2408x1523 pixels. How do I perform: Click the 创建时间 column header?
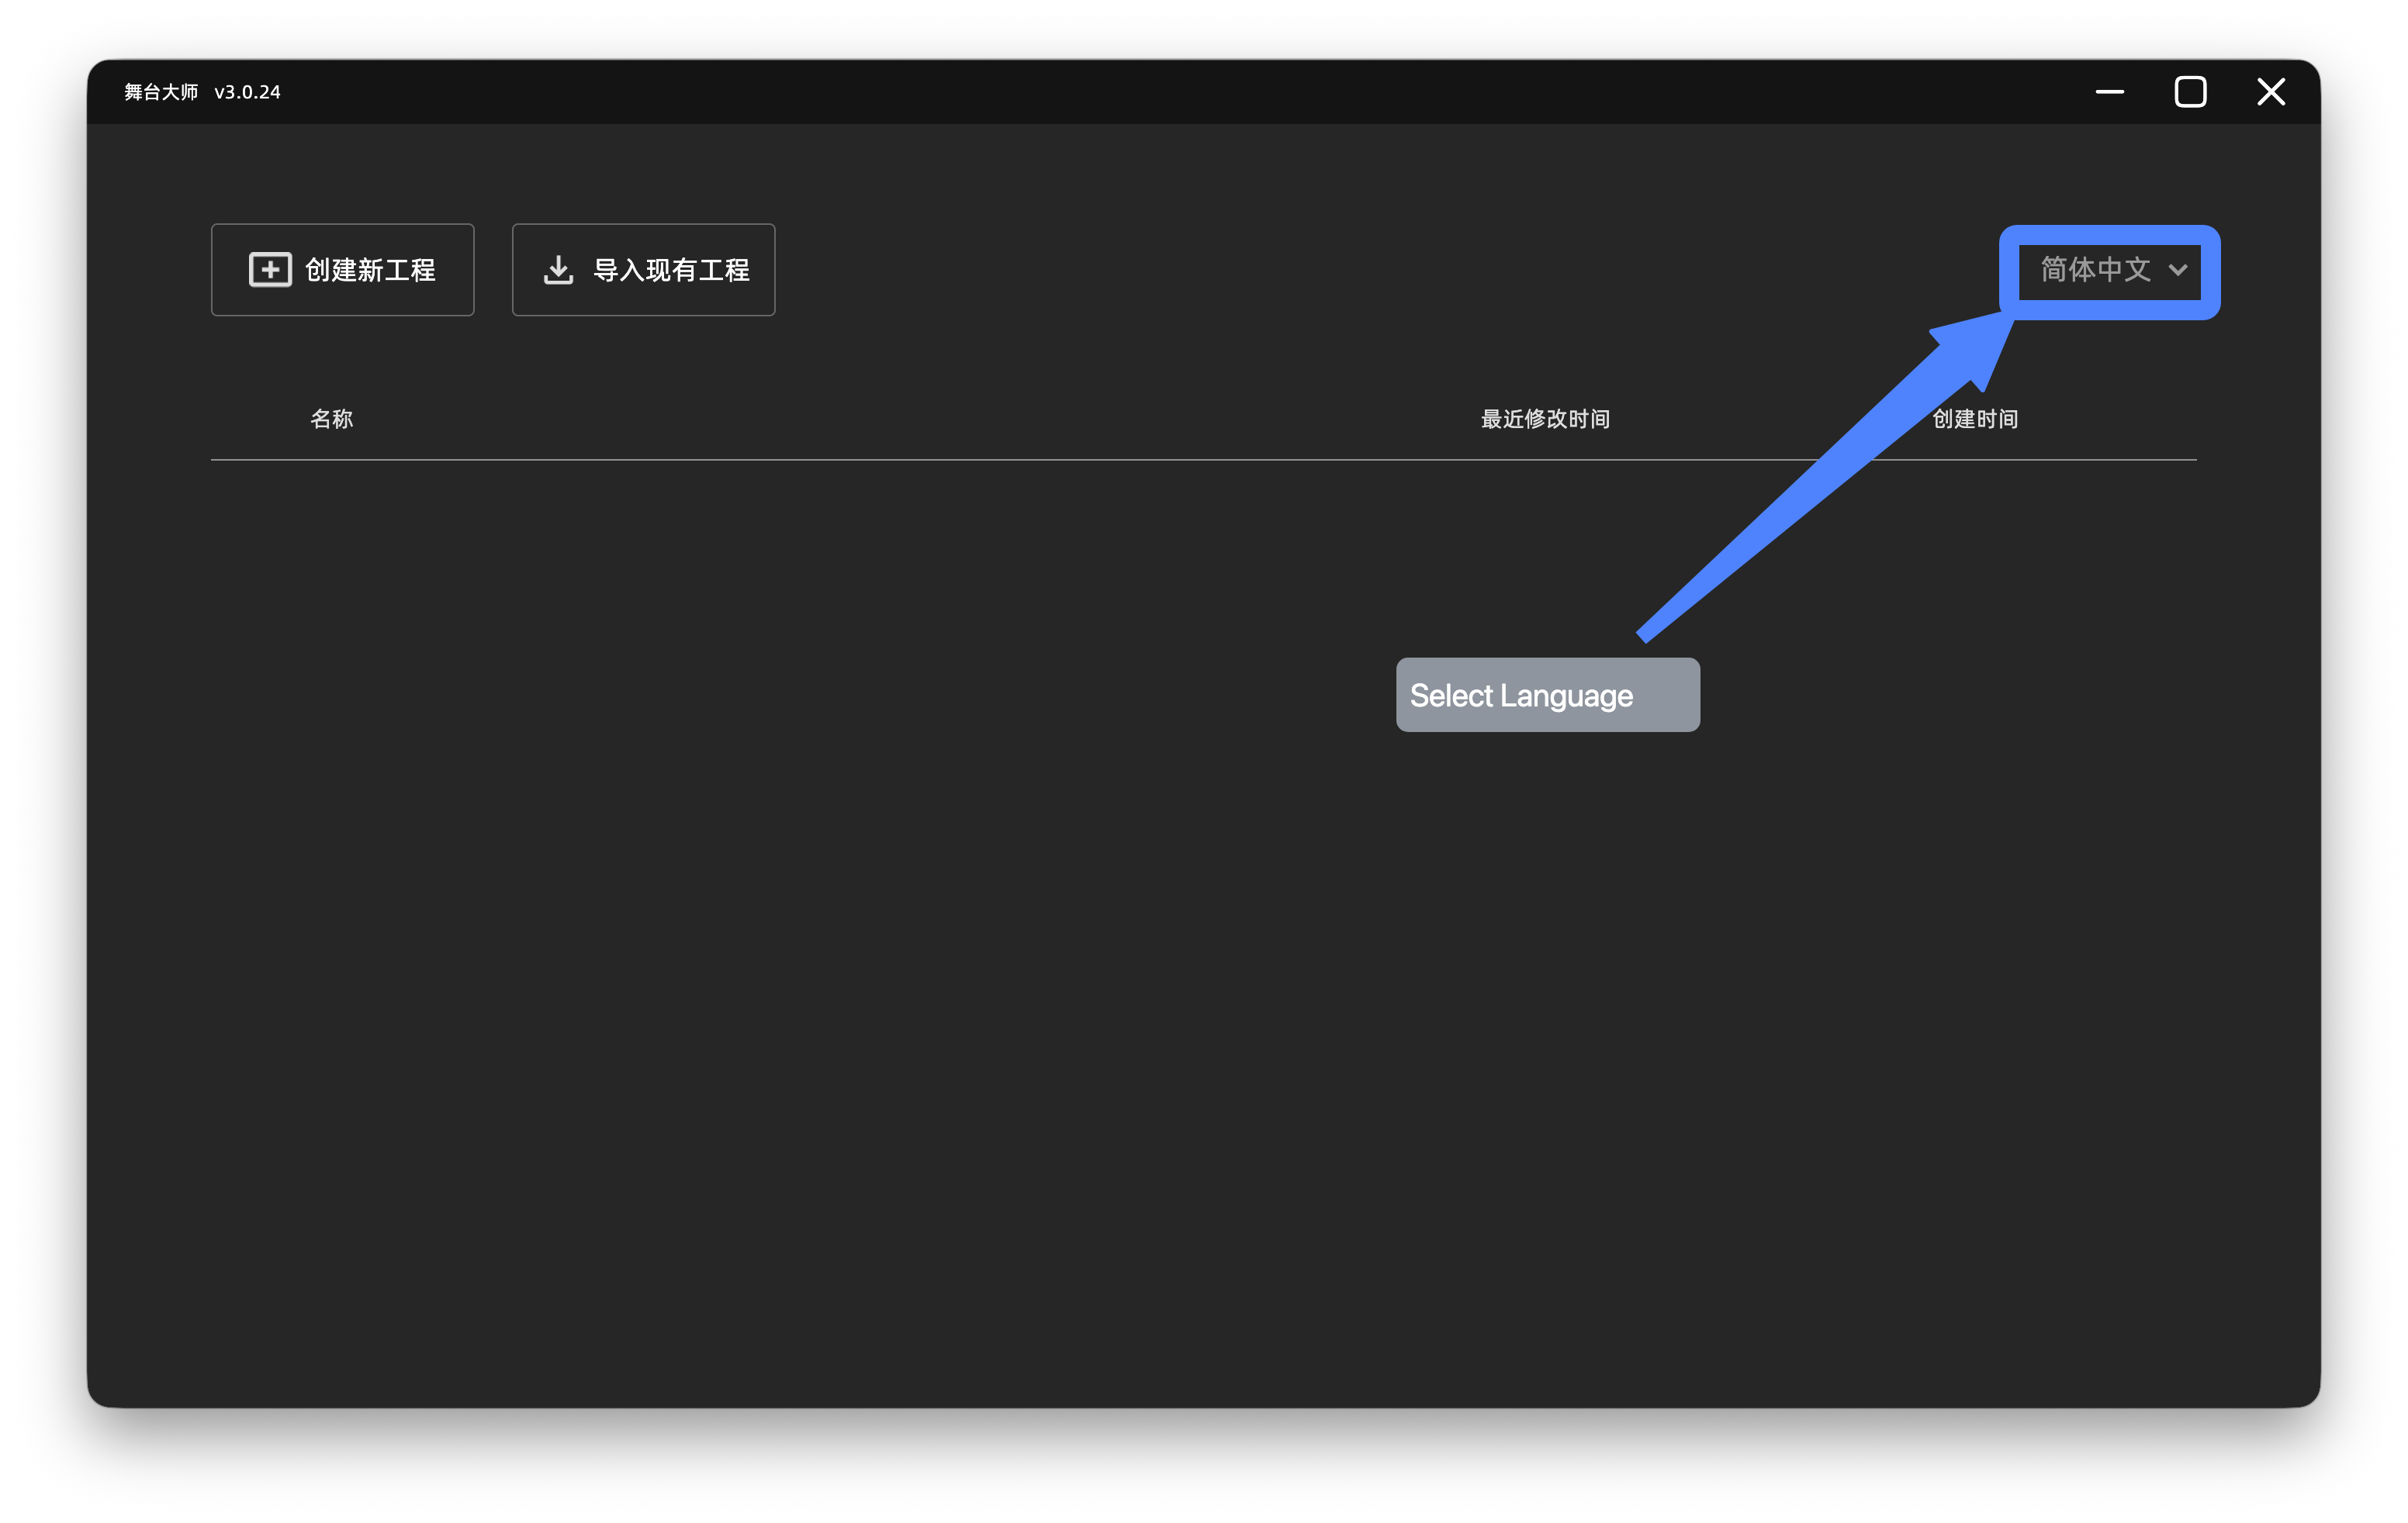(1975, 419)
